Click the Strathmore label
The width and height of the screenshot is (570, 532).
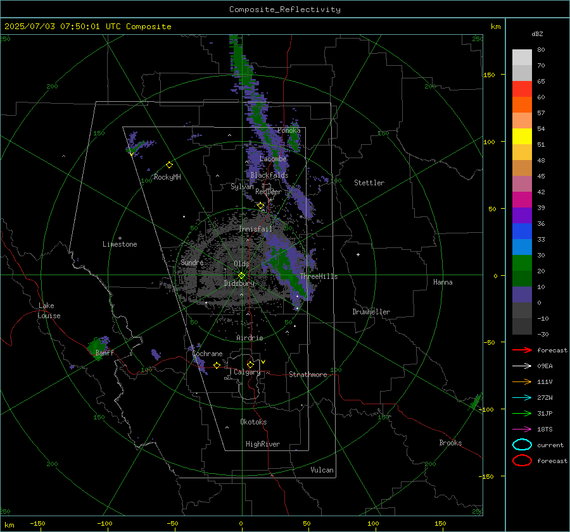click(x=308, y=374)
